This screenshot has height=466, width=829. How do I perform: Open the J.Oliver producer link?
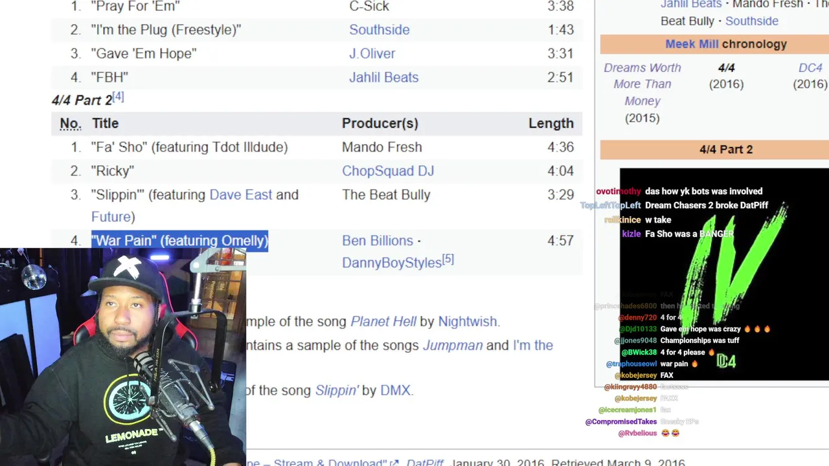pyautogui.click(x=372, y=54)
